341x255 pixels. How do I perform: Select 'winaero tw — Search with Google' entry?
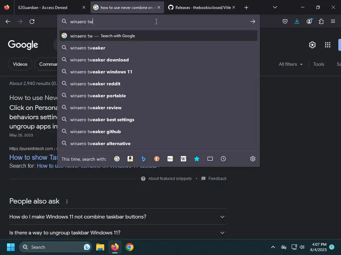[x=158, y=36]
